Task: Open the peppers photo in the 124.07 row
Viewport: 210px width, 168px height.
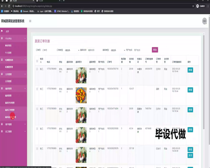Action: pyautogui.click(x=81, y=95)
